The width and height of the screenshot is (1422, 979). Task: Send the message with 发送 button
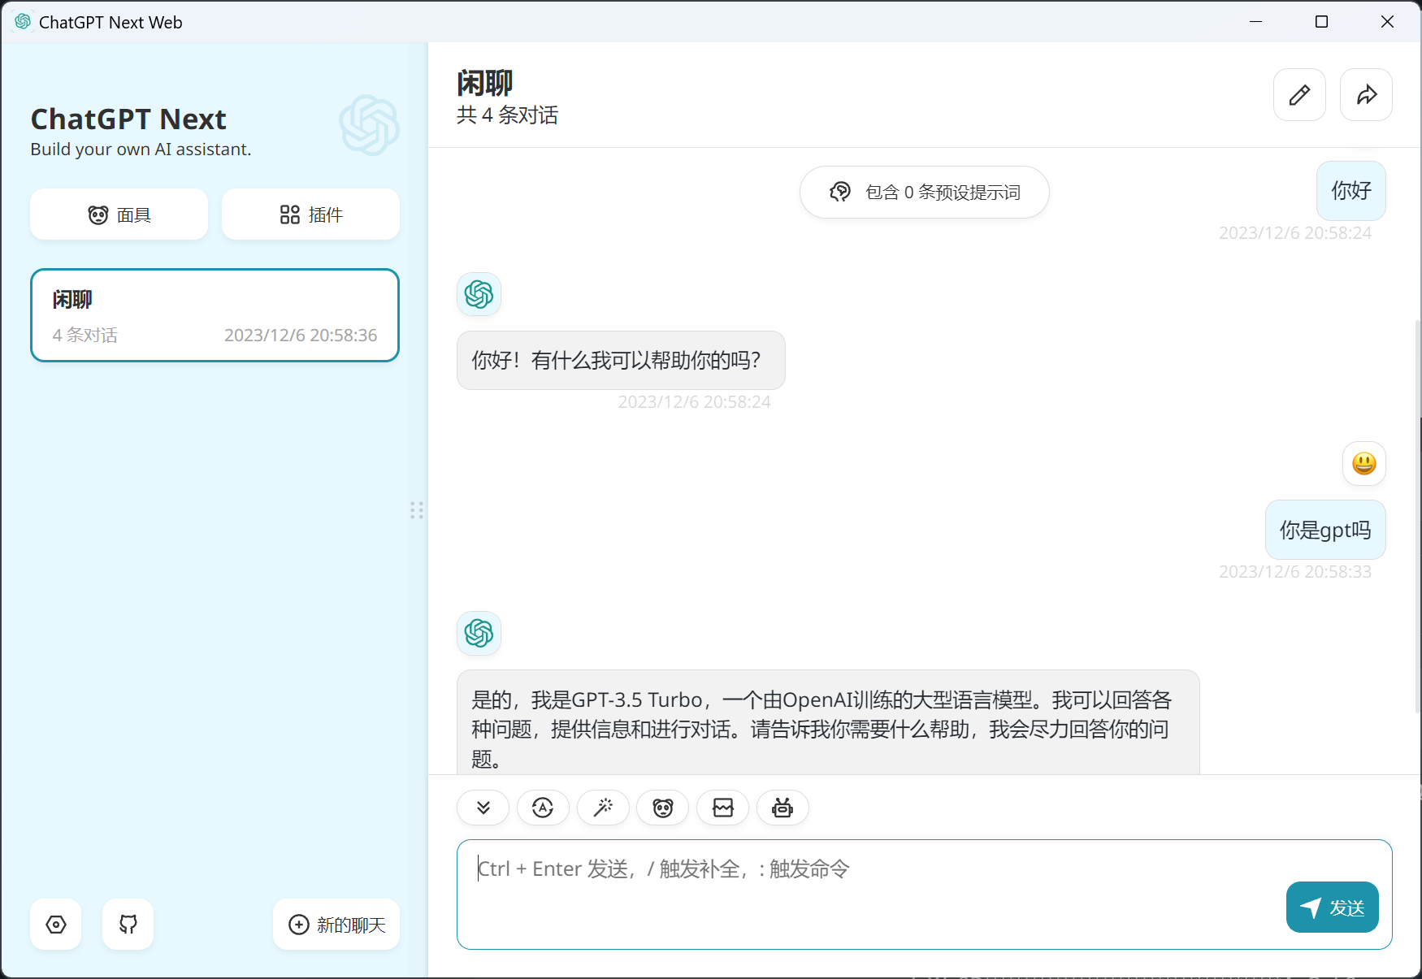[1333, 908]
